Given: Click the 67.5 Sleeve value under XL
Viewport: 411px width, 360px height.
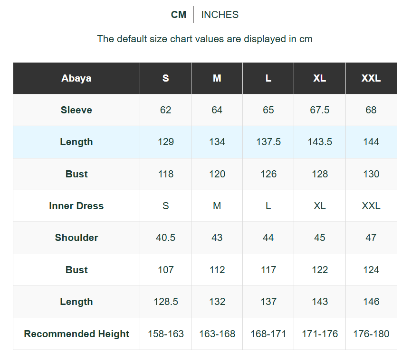Looking at the screenshot, I should pyautogui.click(x=319, y=110).
